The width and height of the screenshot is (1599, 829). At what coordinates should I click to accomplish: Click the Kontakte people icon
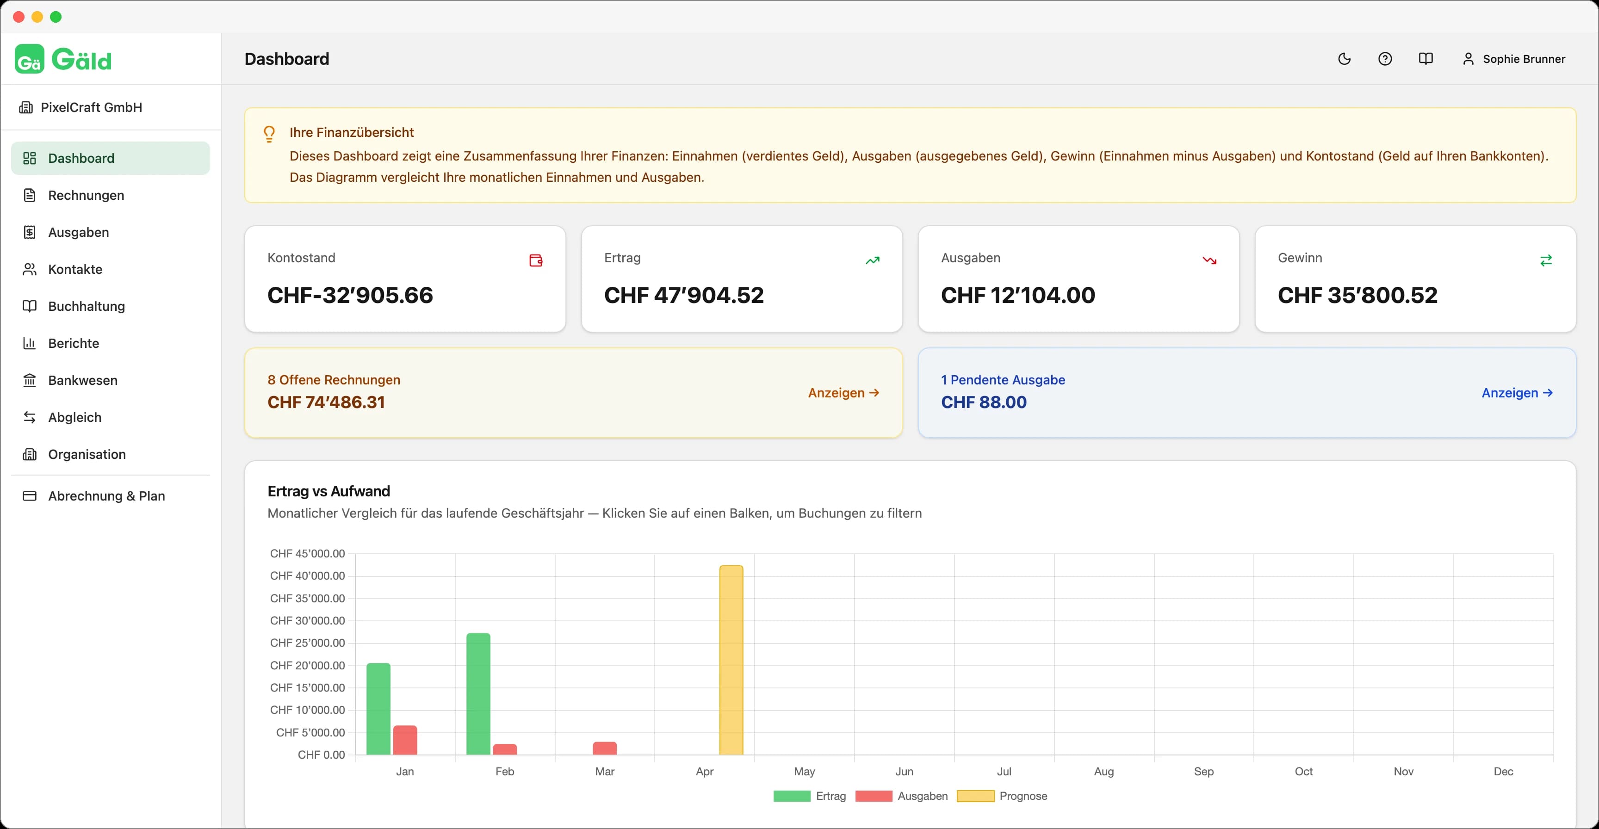(29, 269)
